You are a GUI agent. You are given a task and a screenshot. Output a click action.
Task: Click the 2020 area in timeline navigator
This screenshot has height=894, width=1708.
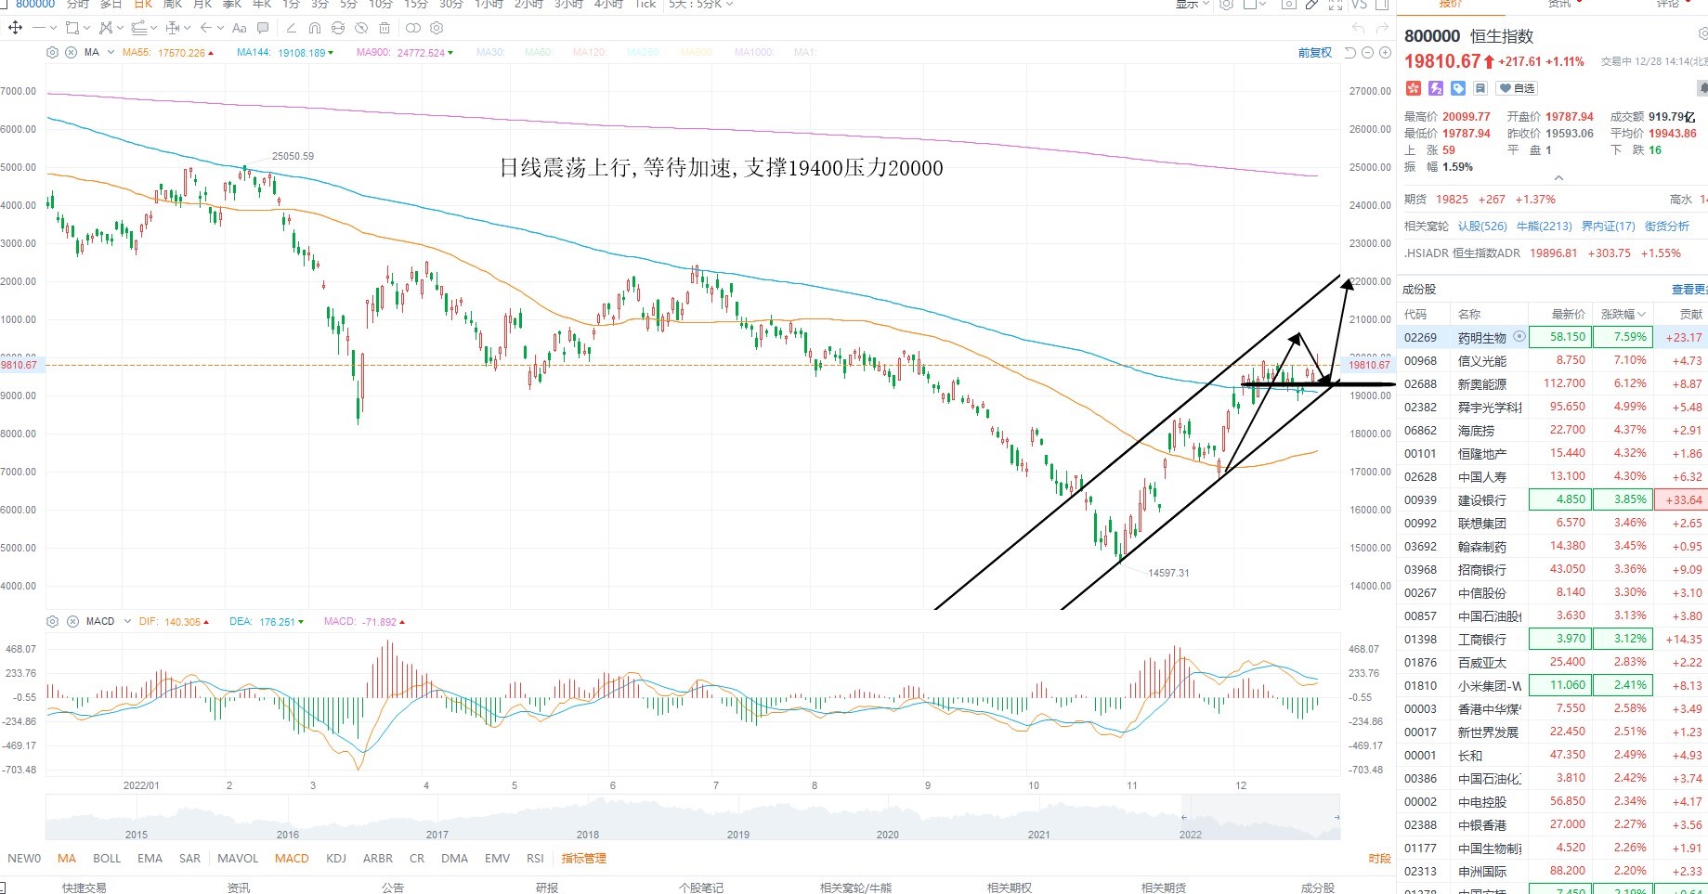coord(888,835)
